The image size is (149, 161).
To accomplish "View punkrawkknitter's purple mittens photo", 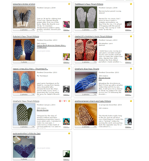I will point(24,147).
